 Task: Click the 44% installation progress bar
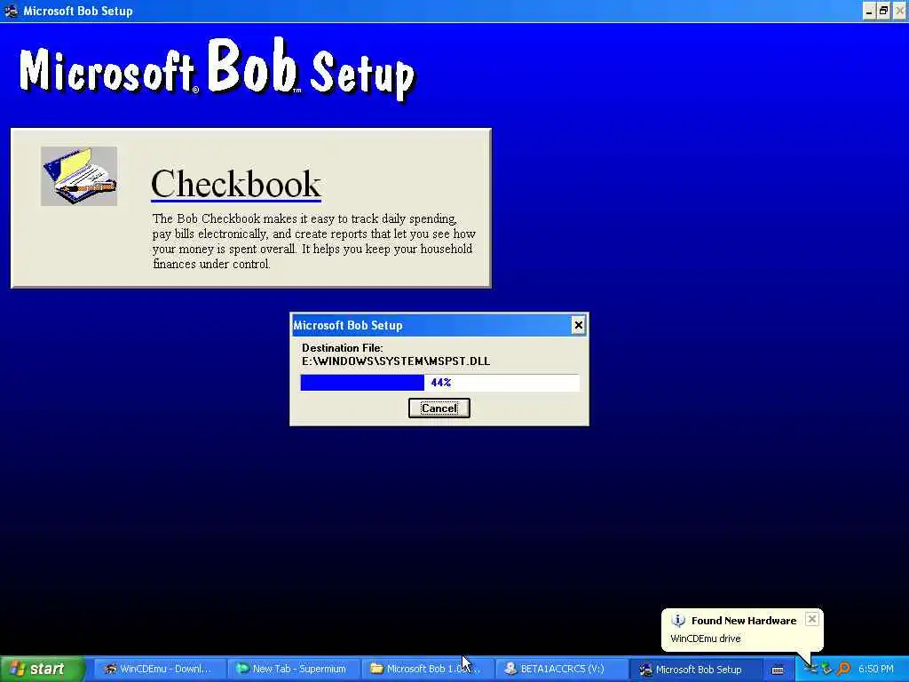[x=439, y=383]
